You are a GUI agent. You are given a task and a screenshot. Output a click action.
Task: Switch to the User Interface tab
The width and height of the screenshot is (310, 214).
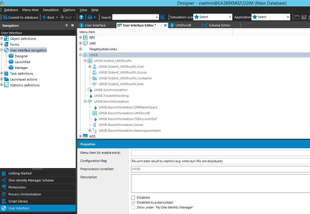pos(95,25)
